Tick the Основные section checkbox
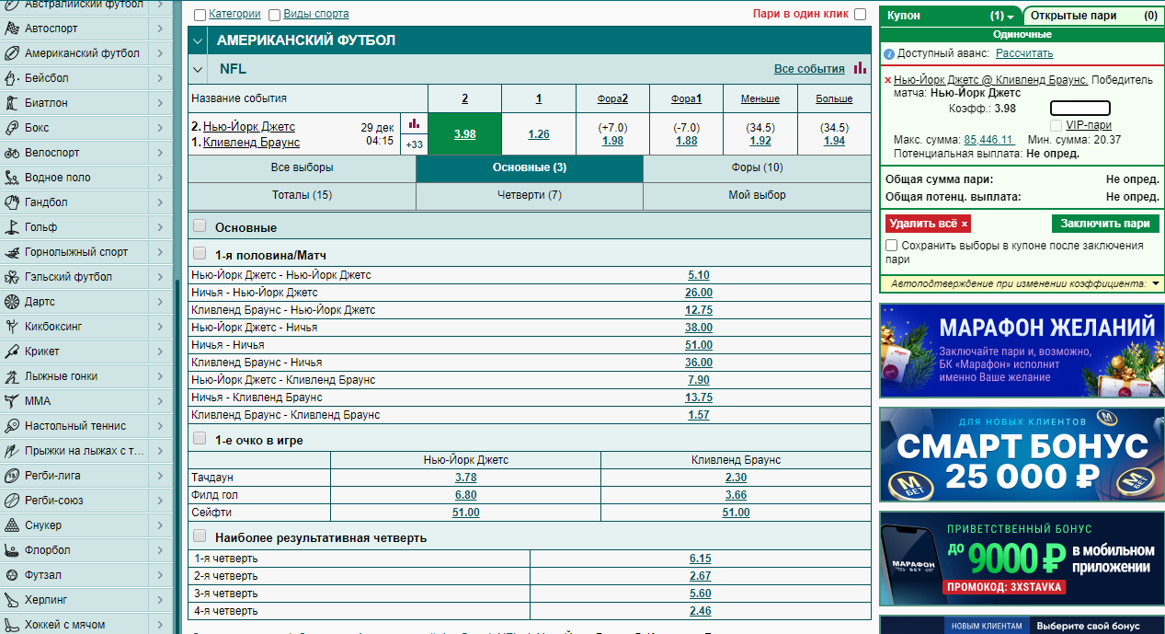 pos(200,226)
